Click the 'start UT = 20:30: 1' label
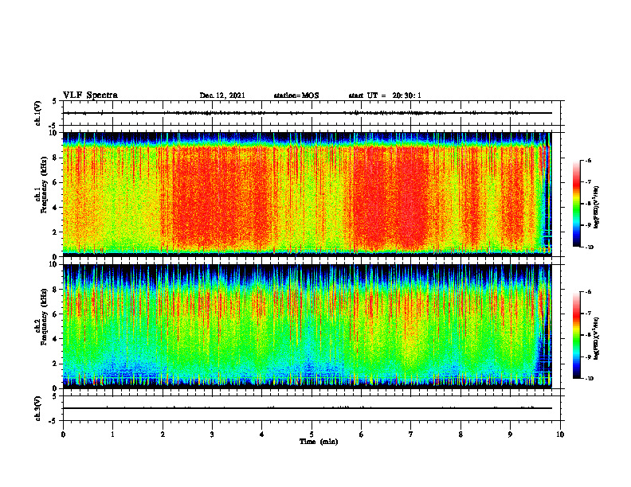The width and height of the screenshot is (631, 487). click(385, 95)
